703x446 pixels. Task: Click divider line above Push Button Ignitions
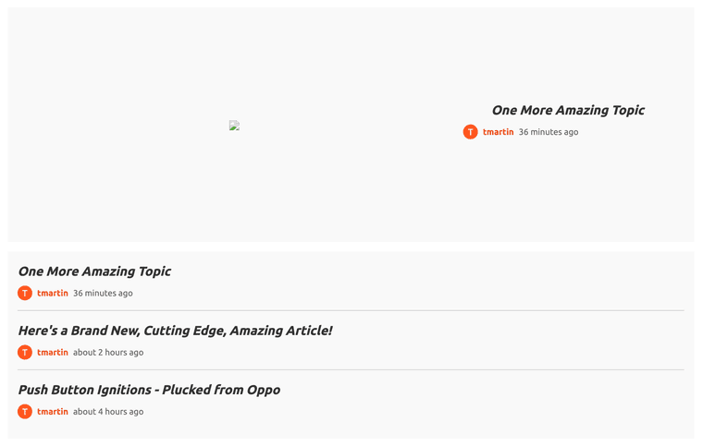pos(351,370)
